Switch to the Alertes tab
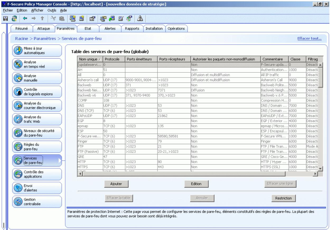Image resolution: width=331 pixels, height=230 pixels. [x=110, y=29]
